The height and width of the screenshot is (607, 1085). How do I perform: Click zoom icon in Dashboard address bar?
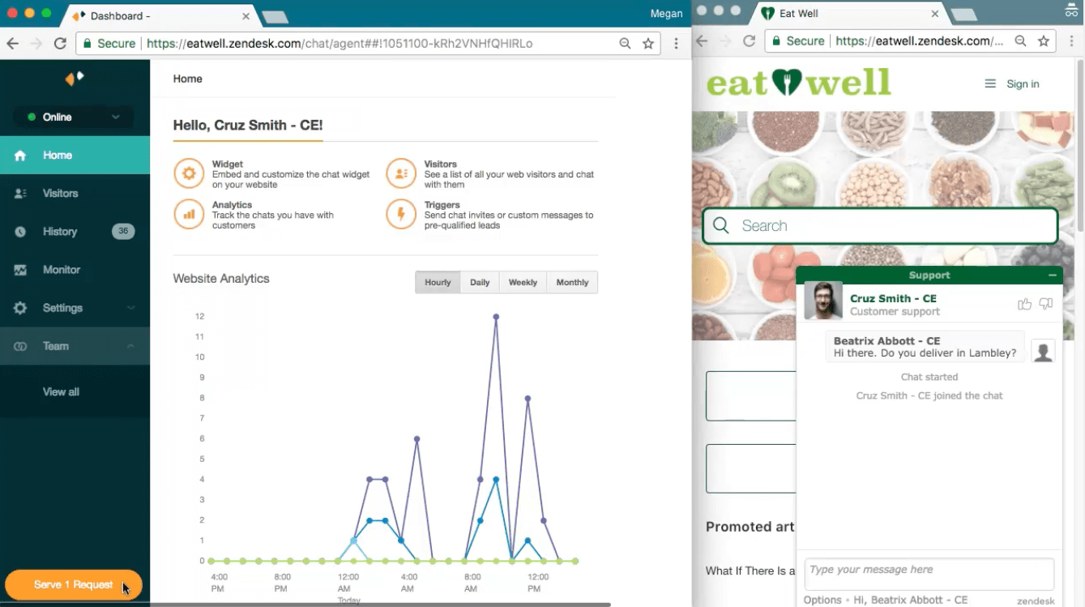625,44
